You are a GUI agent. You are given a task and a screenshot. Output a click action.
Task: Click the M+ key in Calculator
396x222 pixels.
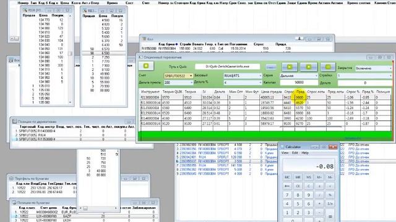tap(319, 177)
